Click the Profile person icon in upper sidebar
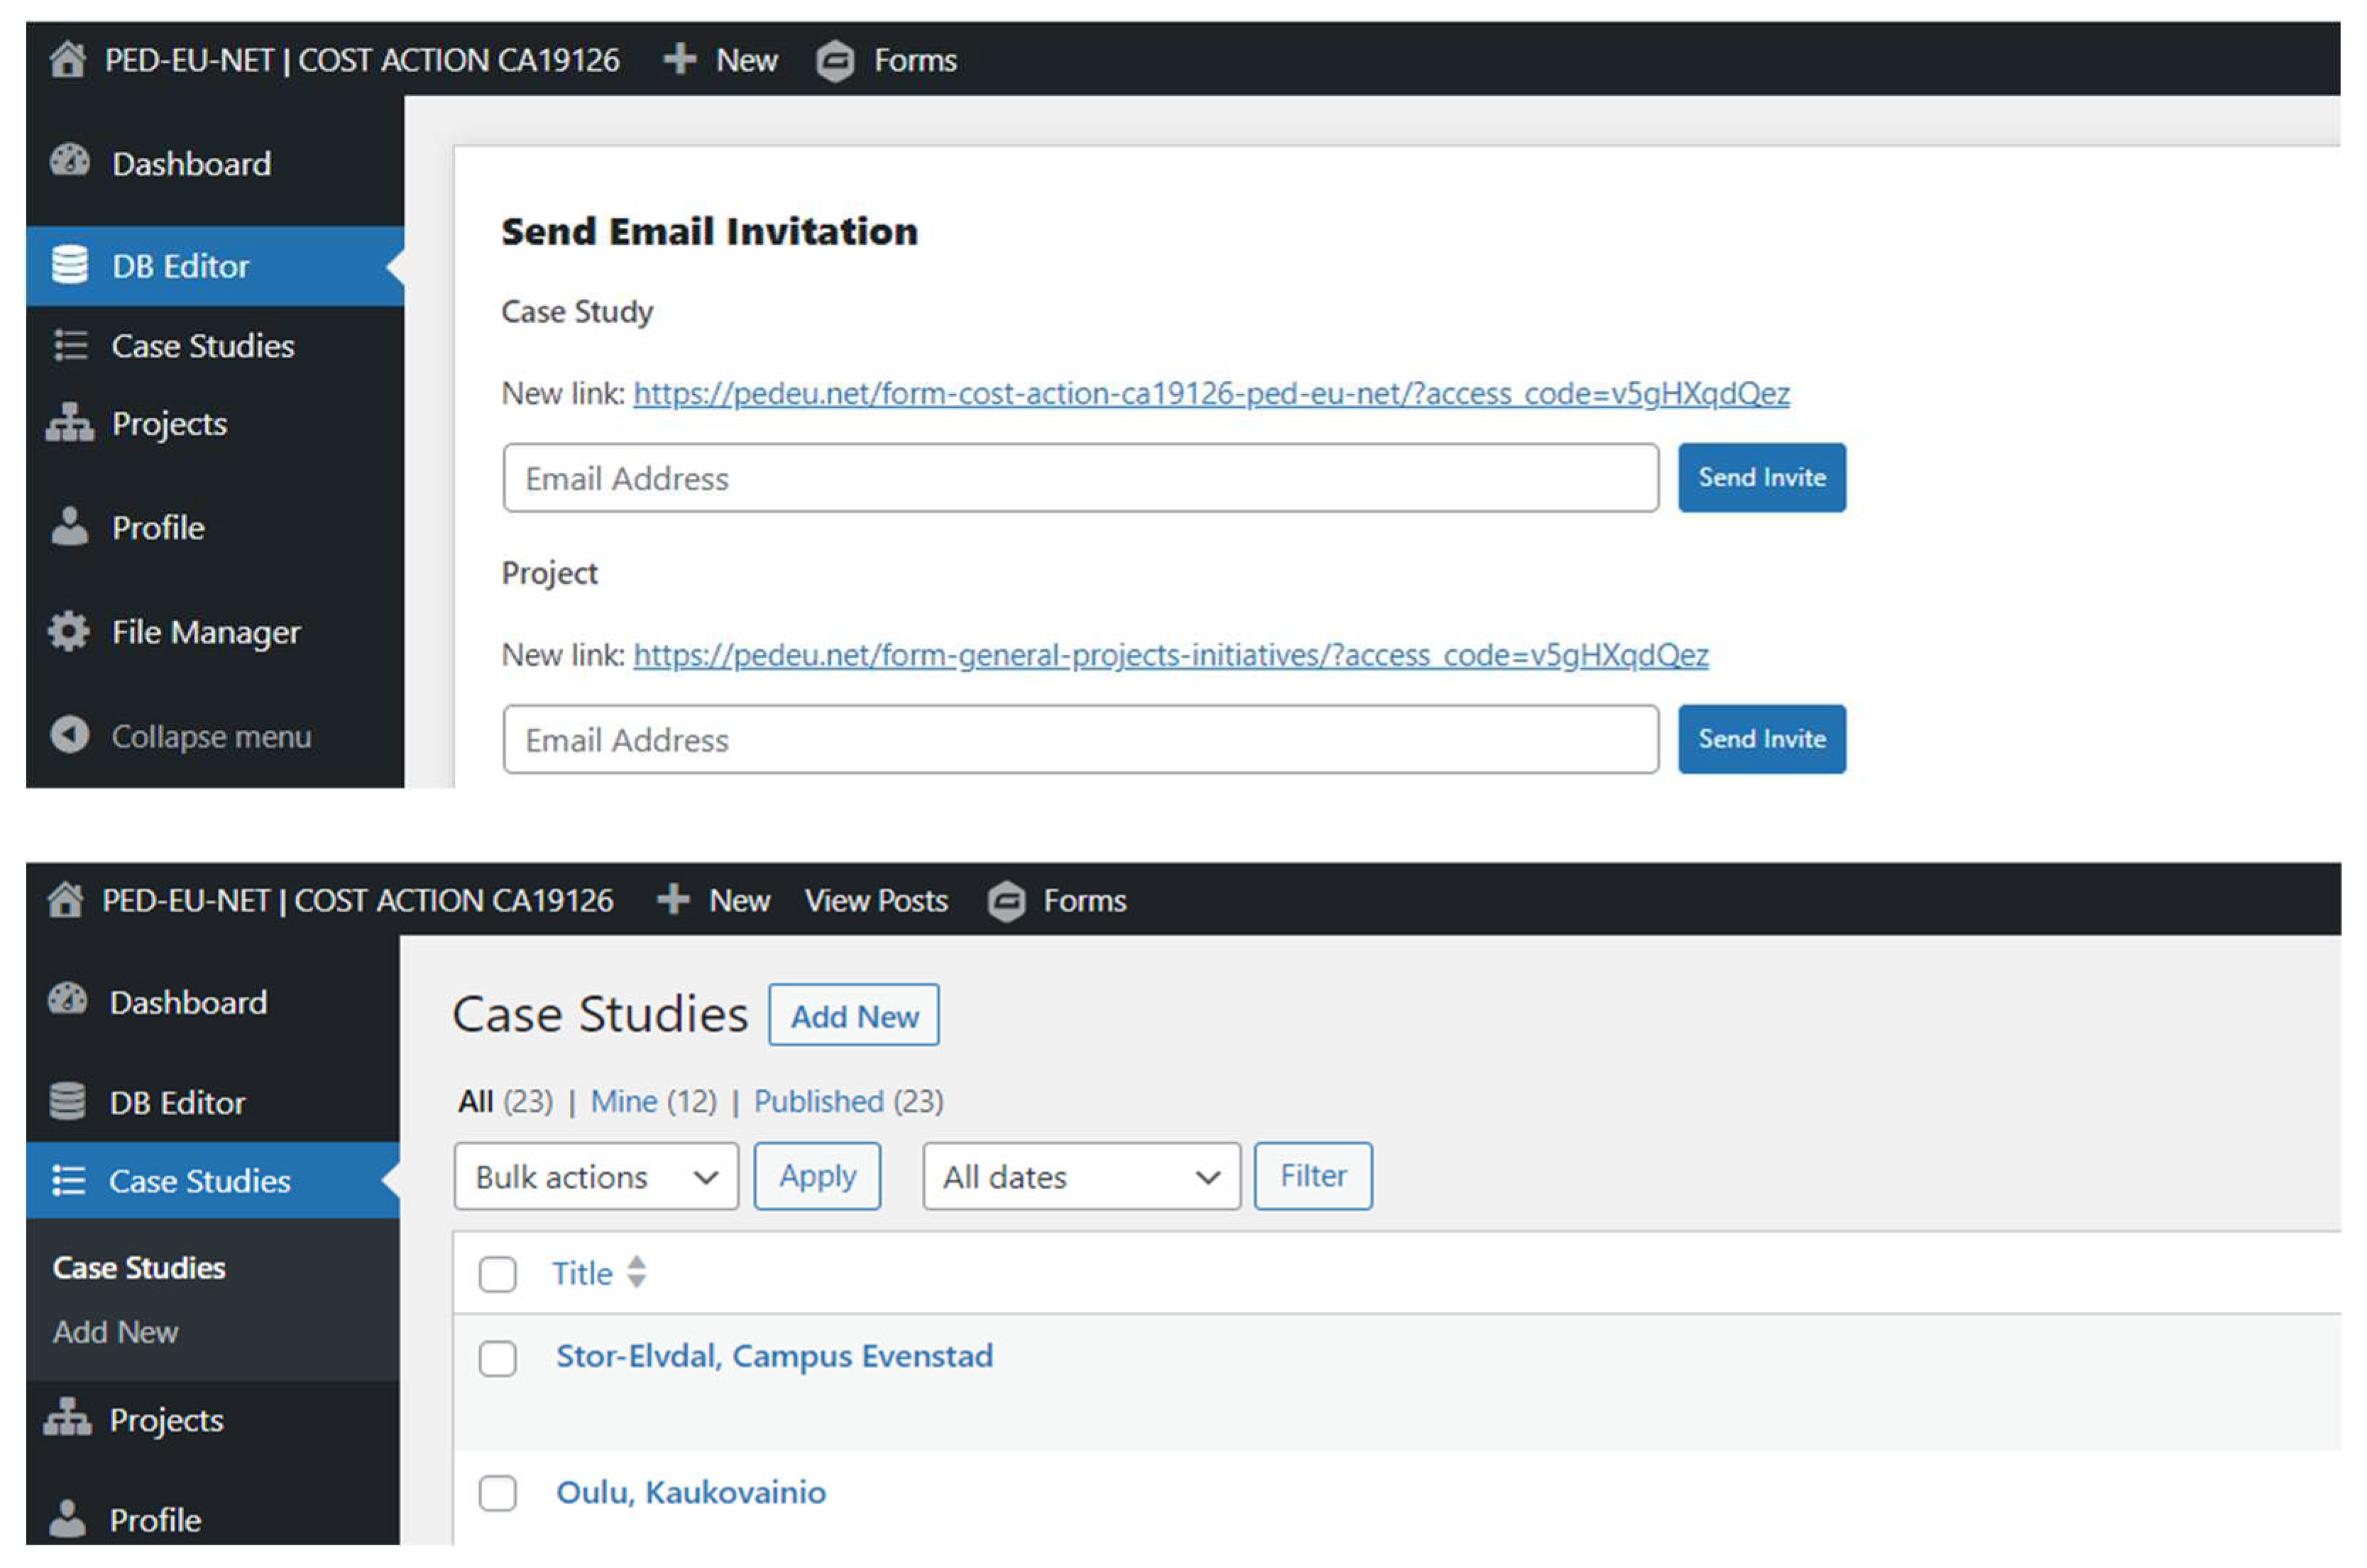 tap(69, 527)
